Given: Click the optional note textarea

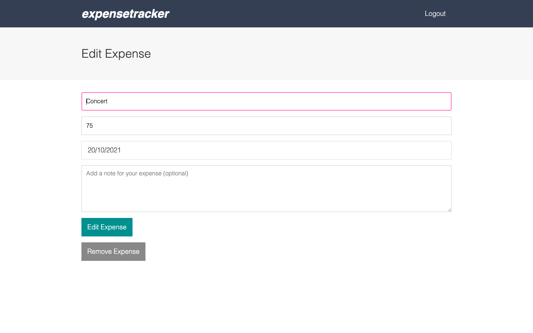Looking at the screenshot, I should [x=266, y=188].
